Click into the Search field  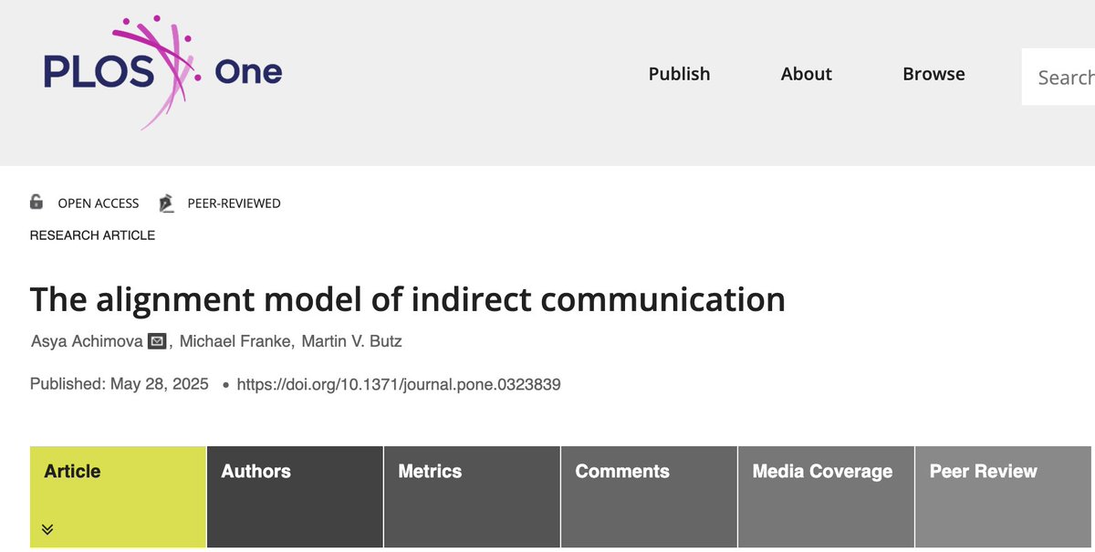pos(1058,77)
